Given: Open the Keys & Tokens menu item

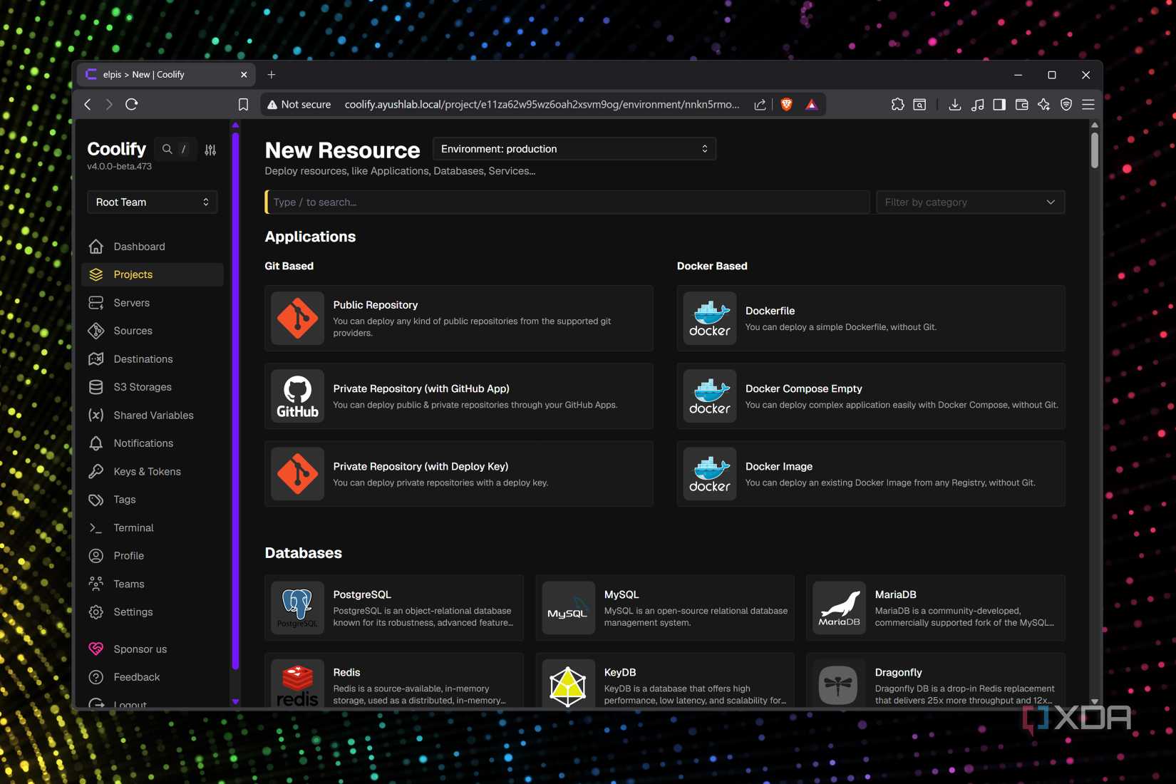Looking at the screenshot, I should click(147, 472).
